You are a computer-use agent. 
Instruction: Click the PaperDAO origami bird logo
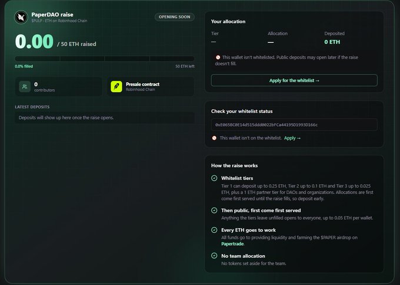click(x=21, y=17)
